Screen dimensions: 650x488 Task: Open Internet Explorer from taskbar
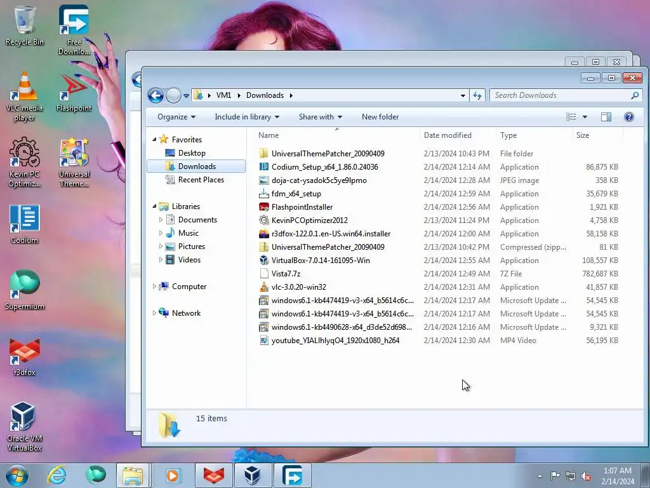click(56, 475)
